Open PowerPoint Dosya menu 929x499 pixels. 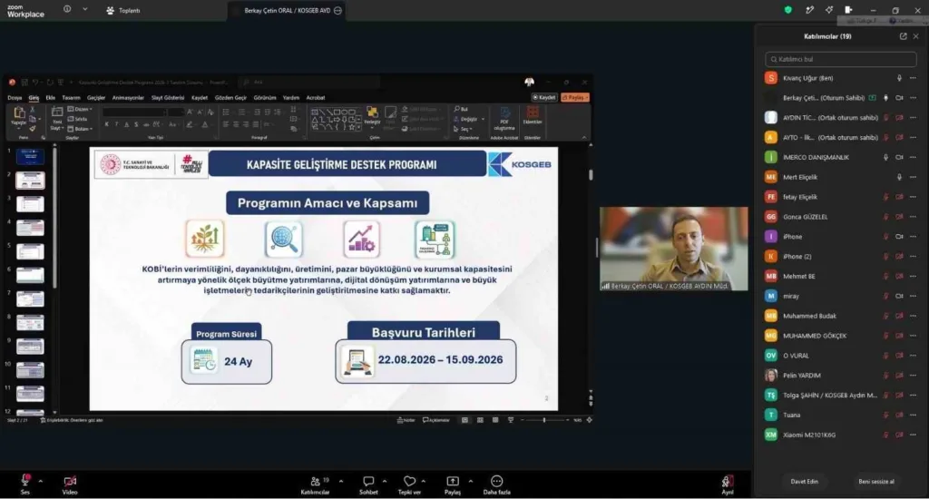[x=15, y=98]
